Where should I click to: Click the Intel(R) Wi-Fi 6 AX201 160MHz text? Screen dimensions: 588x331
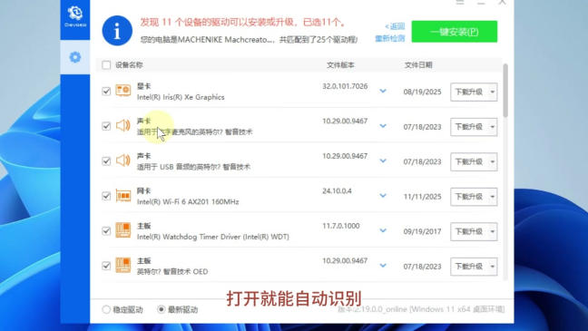188,201
